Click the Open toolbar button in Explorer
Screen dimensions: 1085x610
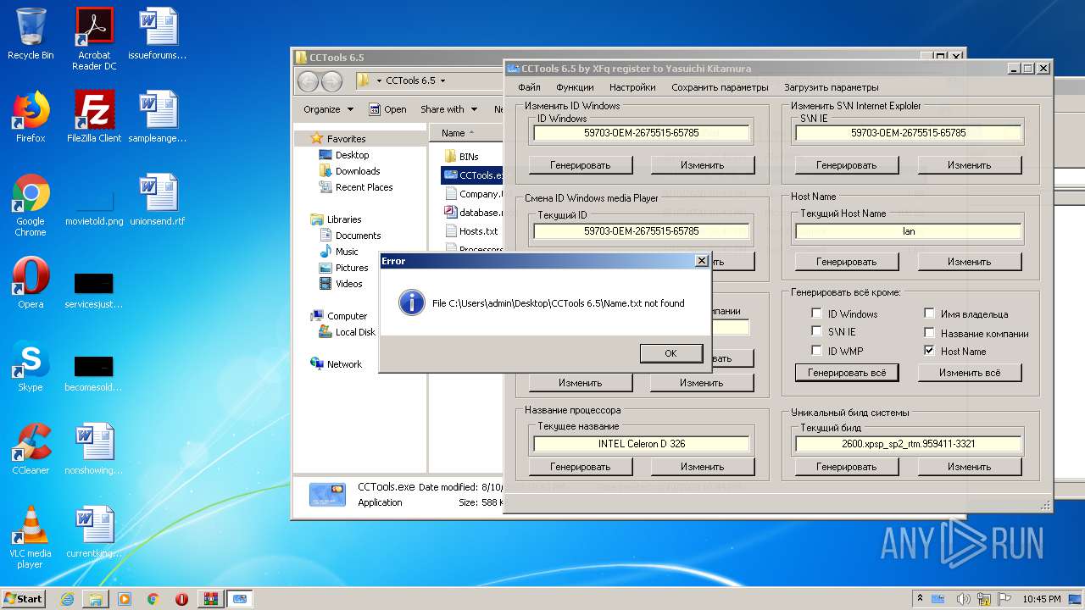[x=388, y=109]
